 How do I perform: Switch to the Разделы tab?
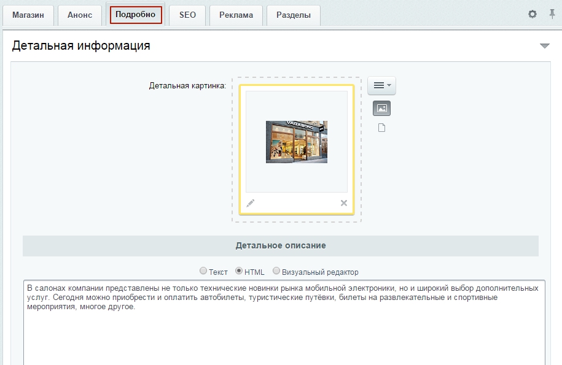(x=293, y=15)
